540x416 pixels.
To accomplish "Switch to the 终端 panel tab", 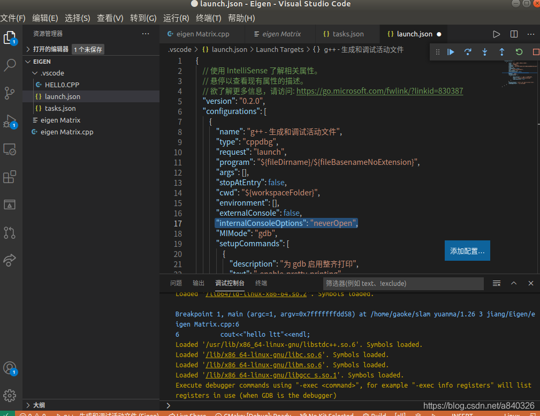I will click(261, 283).
